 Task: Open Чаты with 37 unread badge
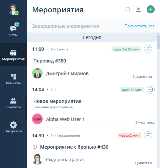coord(13,29)
